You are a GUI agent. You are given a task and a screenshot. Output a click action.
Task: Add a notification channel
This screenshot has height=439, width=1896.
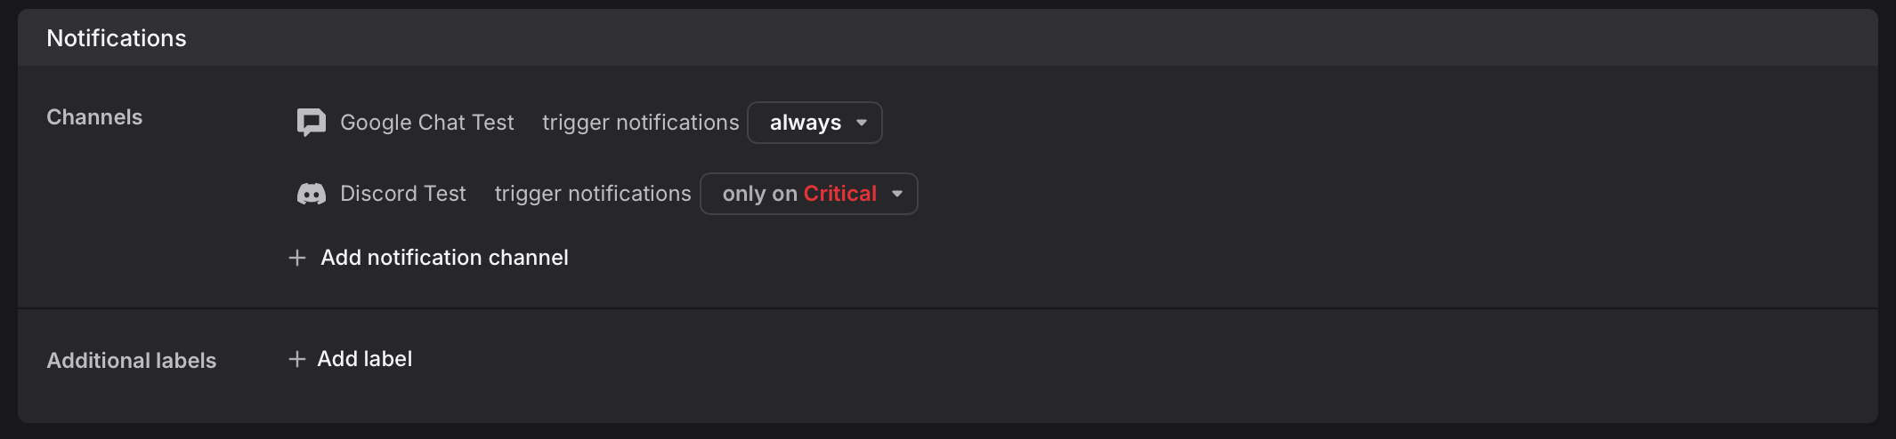[x=429, y=258]
